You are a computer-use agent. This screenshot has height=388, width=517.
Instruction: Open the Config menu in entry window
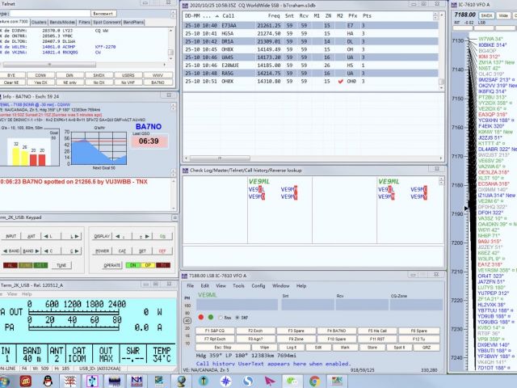[x=258, y=285]
